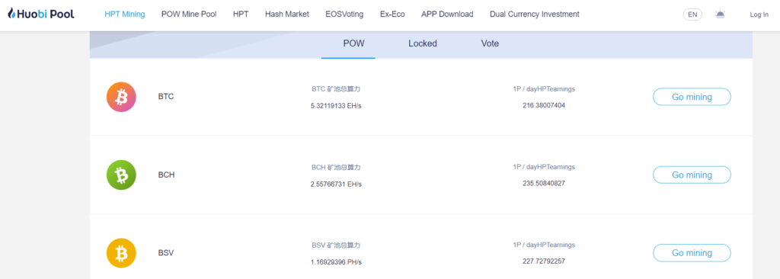The width and height of the screenshot is (780, 279).
Task: Click the BCH row 1P/dayHPTearnings label
Action: tap(544, 167)
